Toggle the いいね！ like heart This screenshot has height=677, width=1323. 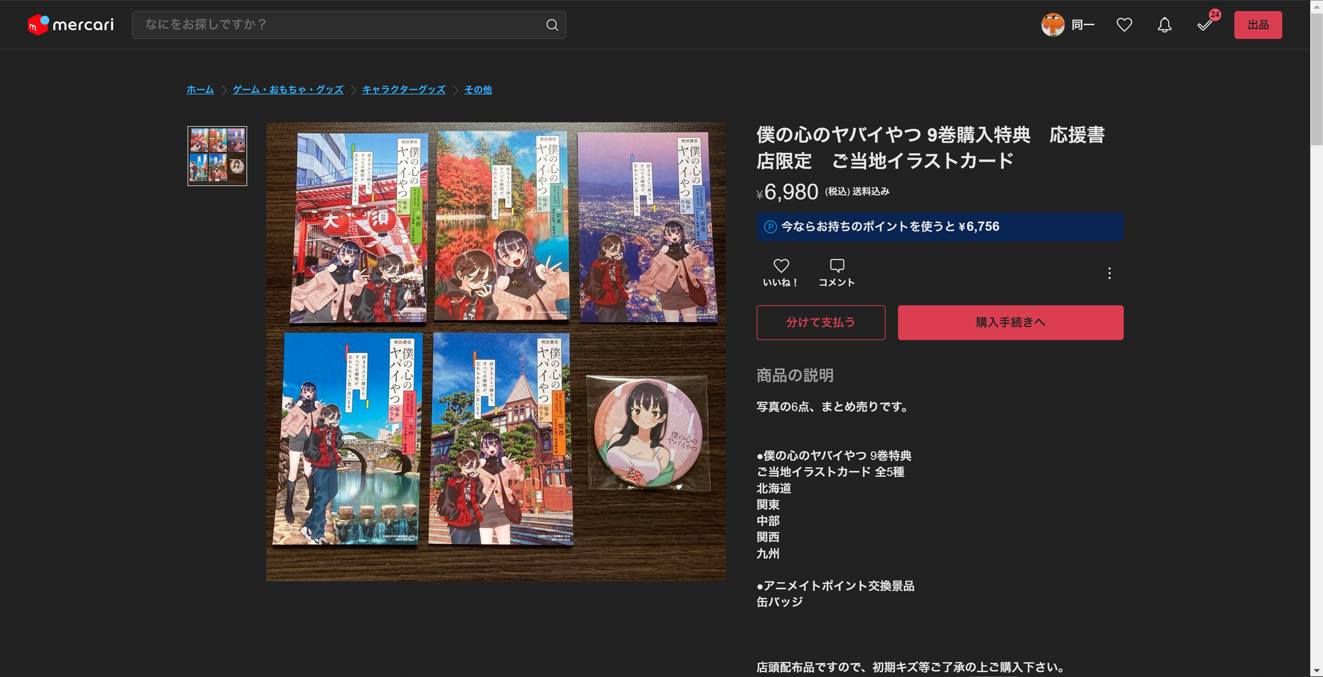(x=780, y=272)
